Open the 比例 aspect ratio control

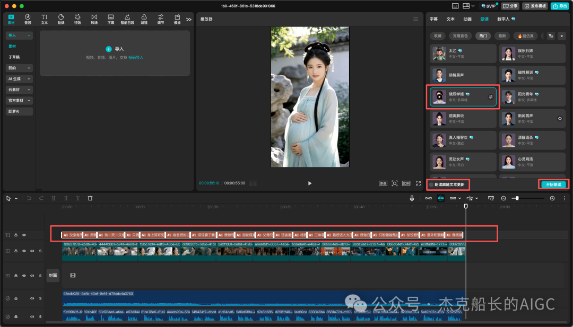point(406,183)
